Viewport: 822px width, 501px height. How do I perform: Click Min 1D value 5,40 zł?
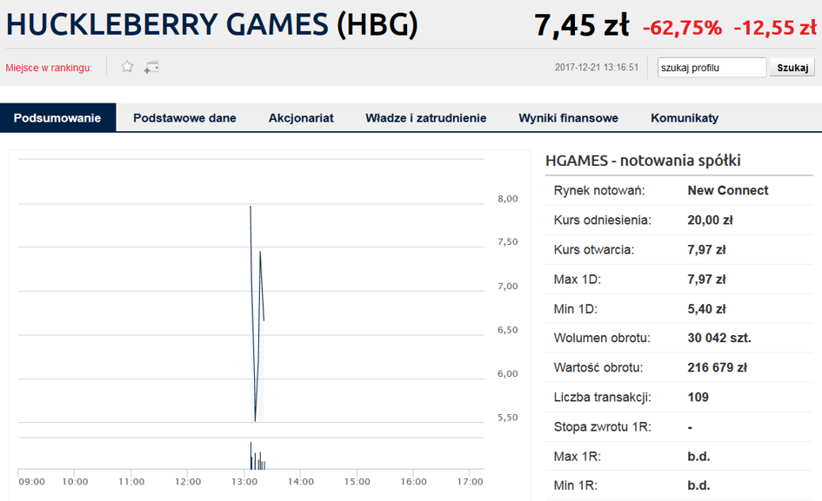[x=706, y=309]
